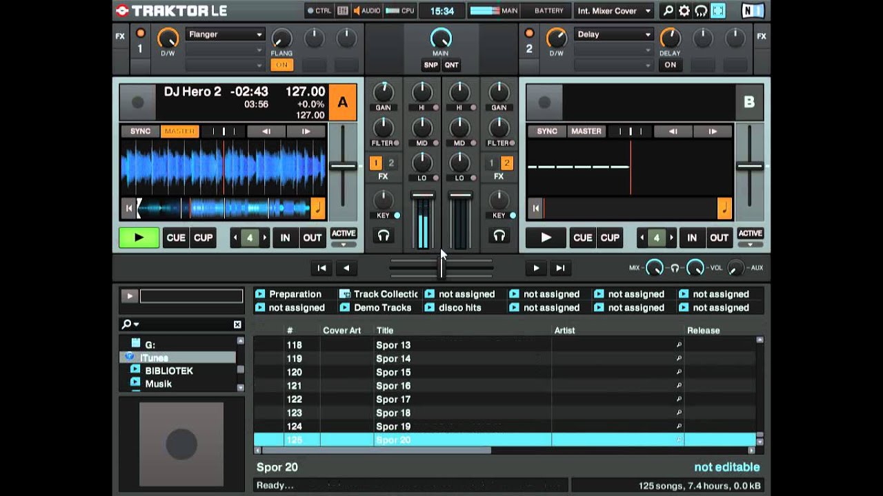Expand Deck B ACTIVE loop dropdown arrow
The image size is (883, 496).
[x=751, y=244]
